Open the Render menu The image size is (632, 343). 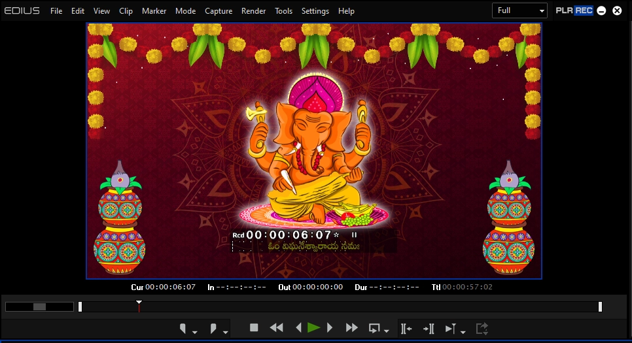click(254, 11)
